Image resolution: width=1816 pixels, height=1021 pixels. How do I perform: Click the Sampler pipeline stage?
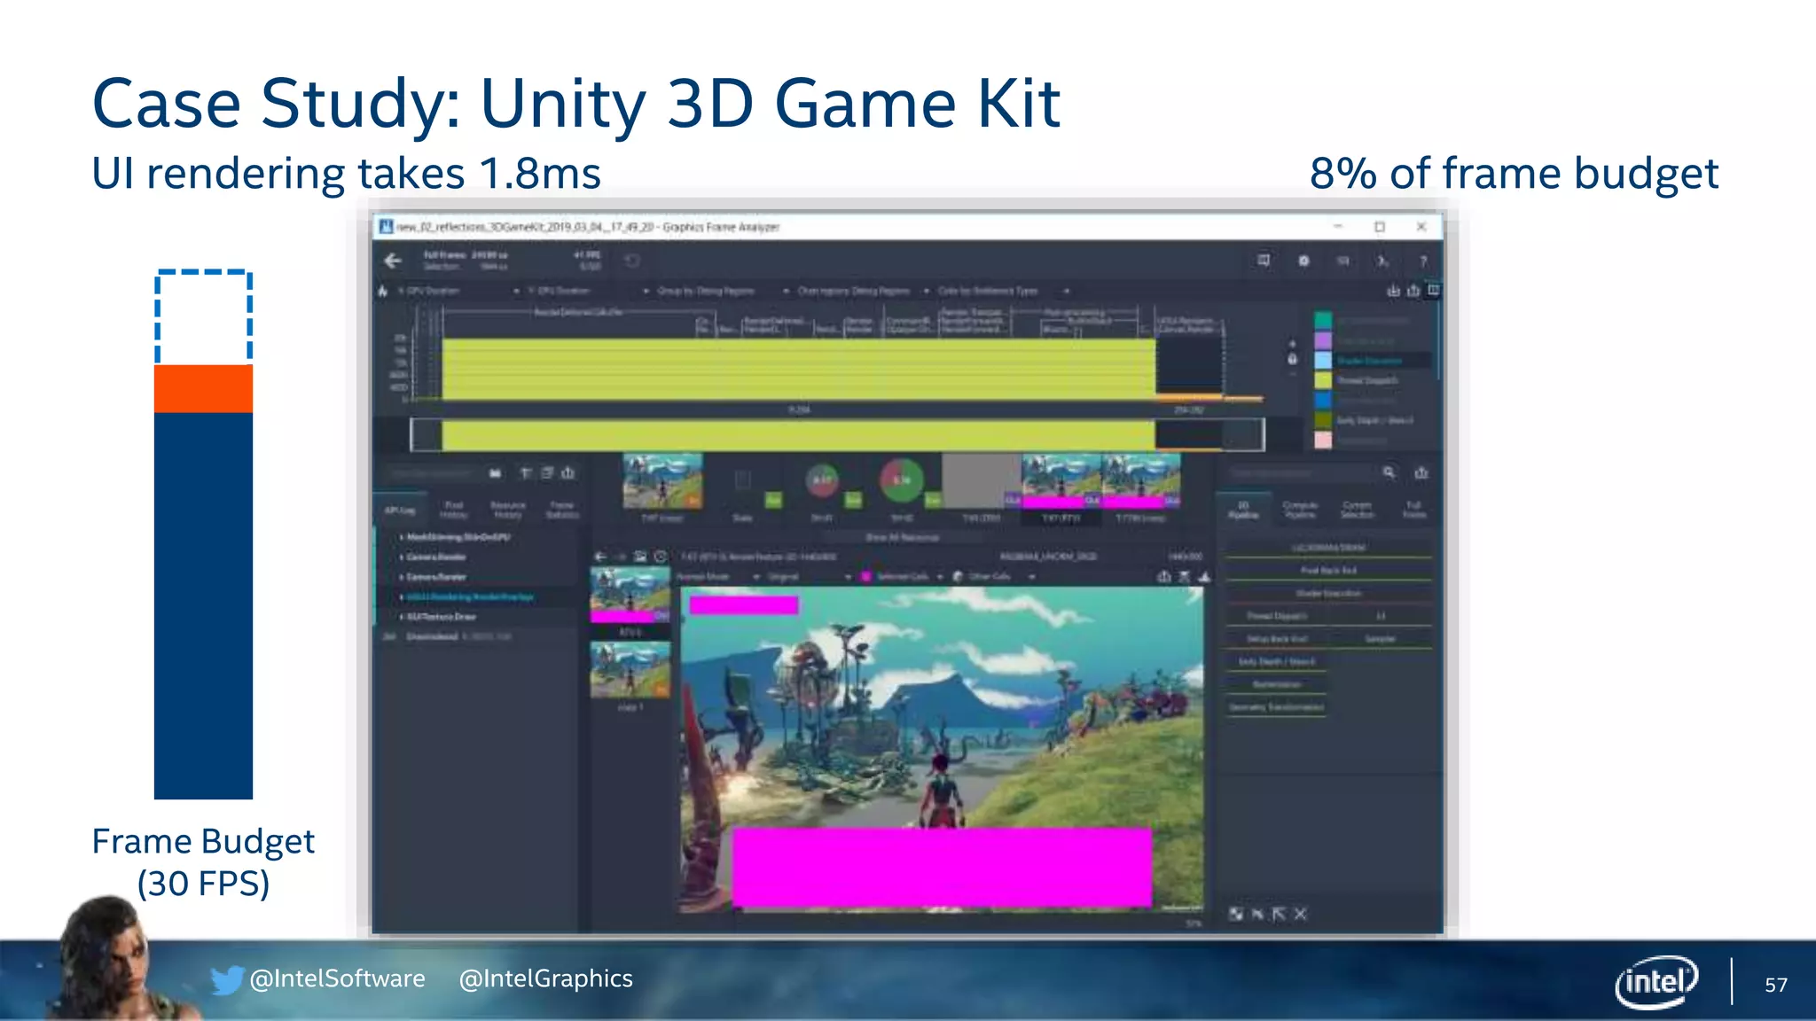(1380, 639)
